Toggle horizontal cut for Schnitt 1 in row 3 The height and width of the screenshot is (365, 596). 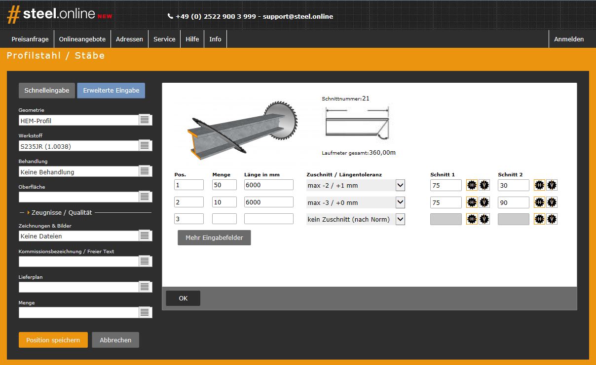(472, 219)
